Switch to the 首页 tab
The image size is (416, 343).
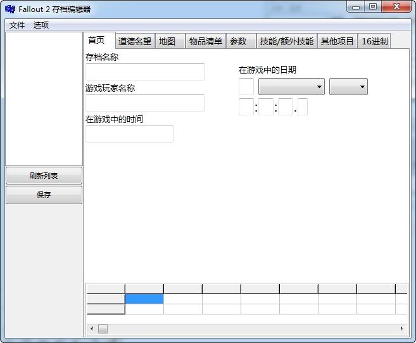coord(99,41)
